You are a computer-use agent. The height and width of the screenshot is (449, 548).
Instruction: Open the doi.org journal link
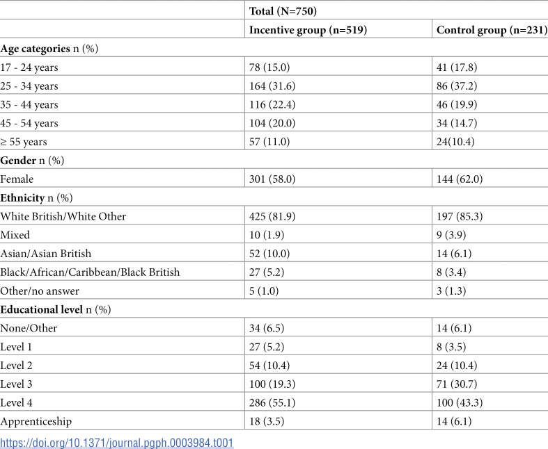117,443
